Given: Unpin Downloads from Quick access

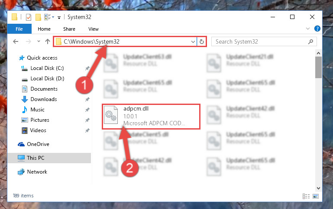Looking at the screenshot, I should (x=87, y=99).
